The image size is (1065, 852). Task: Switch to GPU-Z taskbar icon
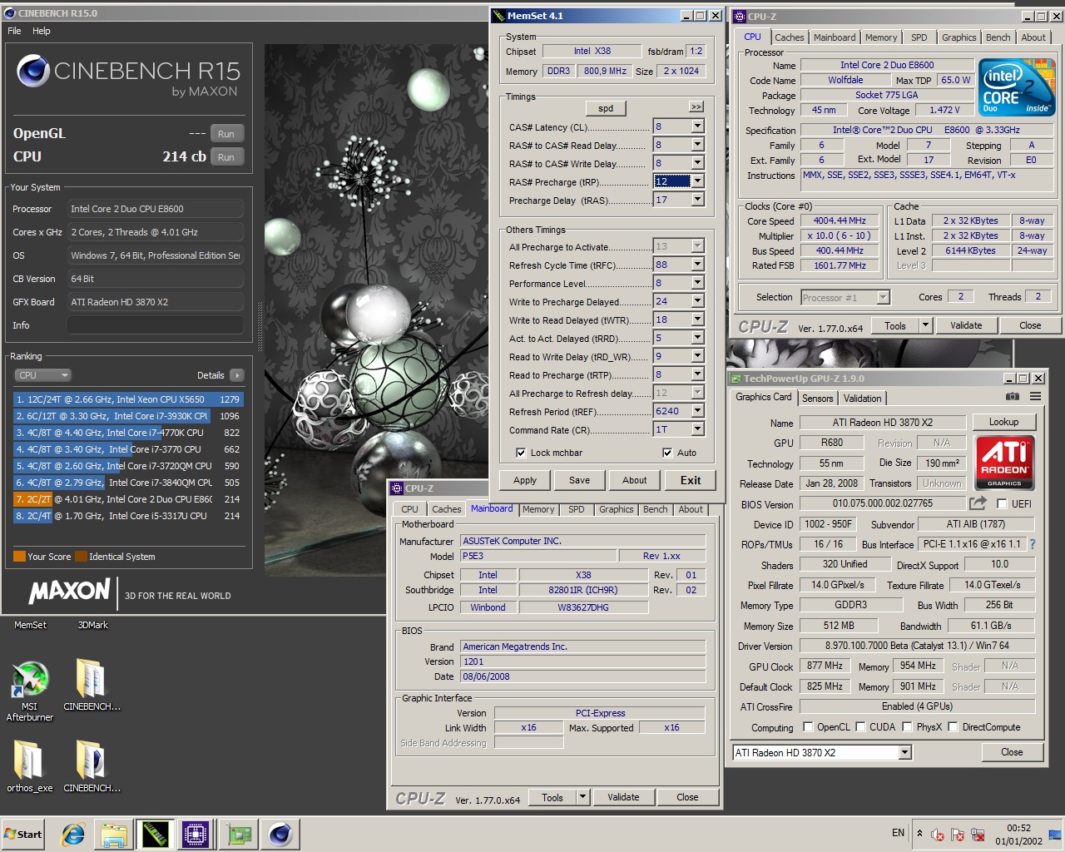click(x=240, y=834)
